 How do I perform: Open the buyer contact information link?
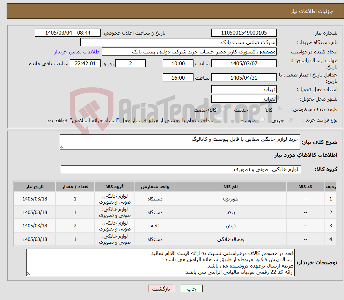78,52
